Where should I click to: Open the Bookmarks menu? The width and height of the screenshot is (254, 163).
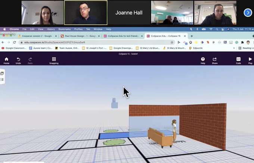[x=65, y=29]
